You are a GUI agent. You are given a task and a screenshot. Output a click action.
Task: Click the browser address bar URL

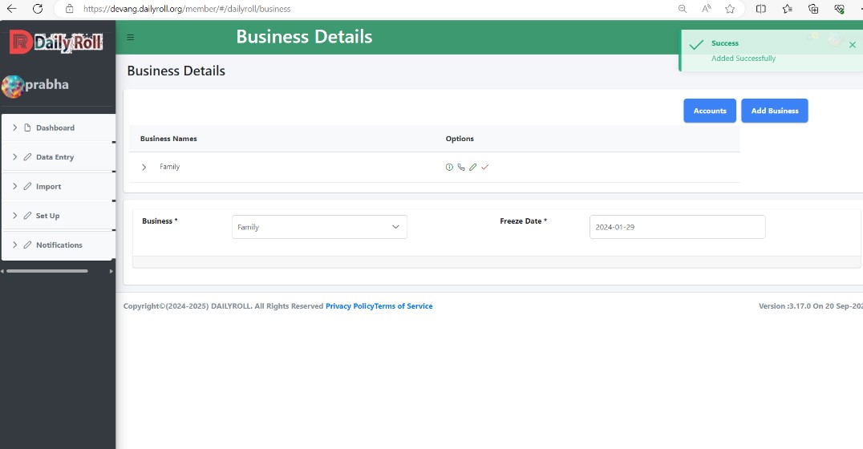187,9
